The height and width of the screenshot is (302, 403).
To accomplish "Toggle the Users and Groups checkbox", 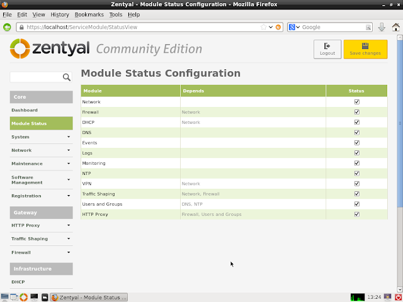I will click(x=357, y=204).
